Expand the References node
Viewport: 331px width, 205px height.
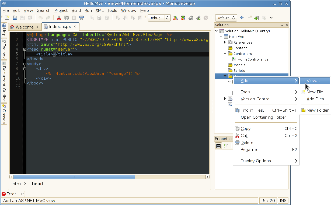(x=225, y=42)
